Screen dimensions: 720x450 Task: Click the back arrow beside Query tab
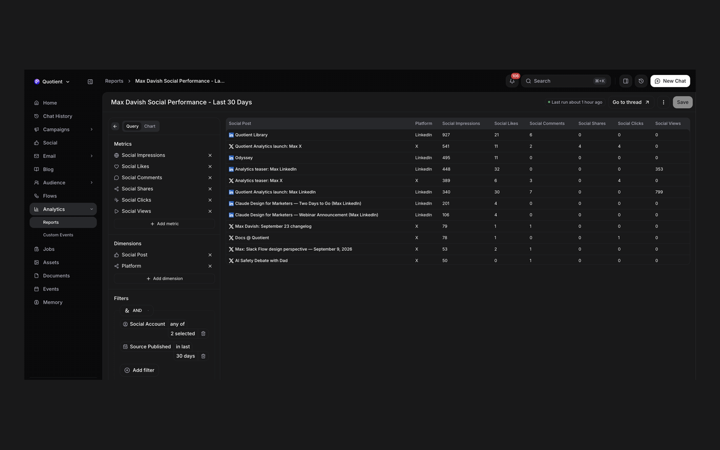[x=115, y=127]
